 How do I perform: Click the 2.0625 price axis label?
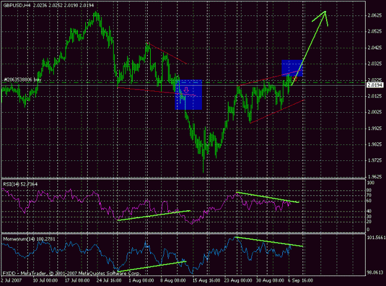coord(374,15)
